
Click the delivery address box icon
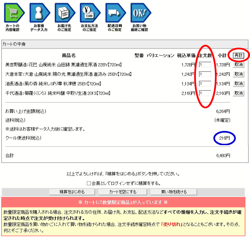tap(65, 13)
